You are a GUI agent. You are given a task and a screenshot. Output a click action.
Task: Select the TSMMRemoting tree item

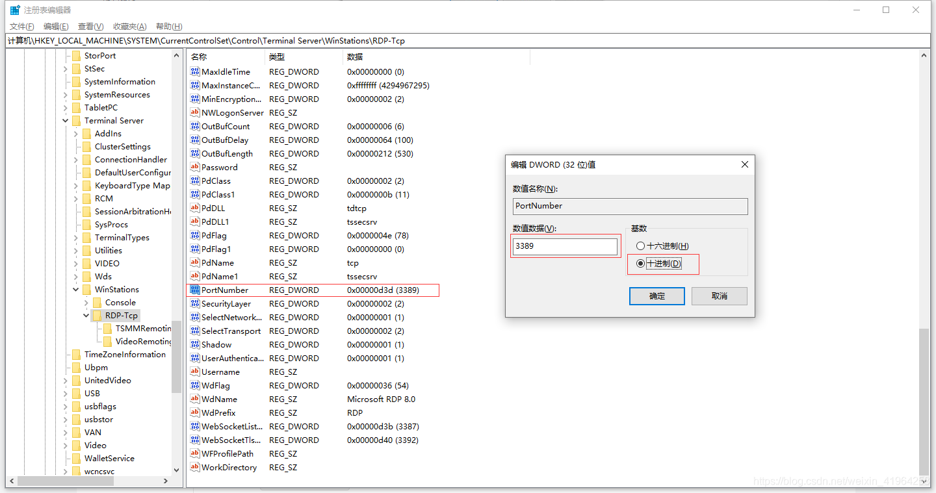[143, 328]
